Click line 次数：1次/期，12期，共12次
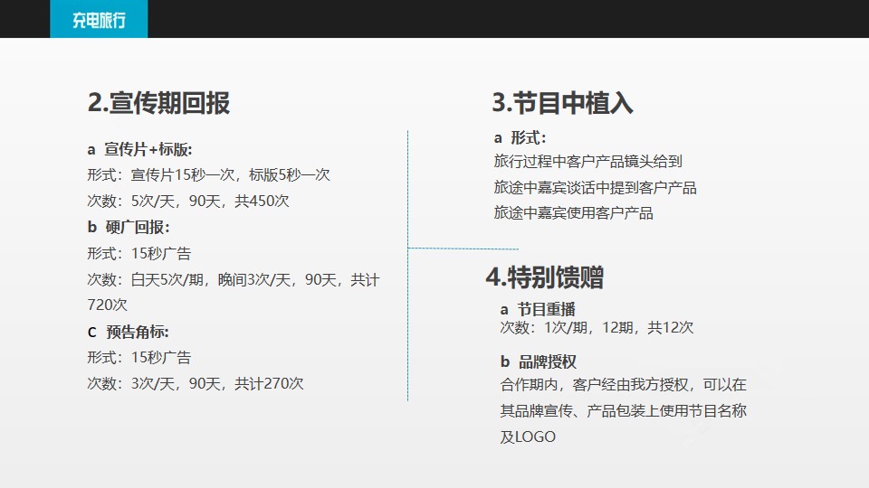Screen dimensions: 869x488 click(597, 327)
